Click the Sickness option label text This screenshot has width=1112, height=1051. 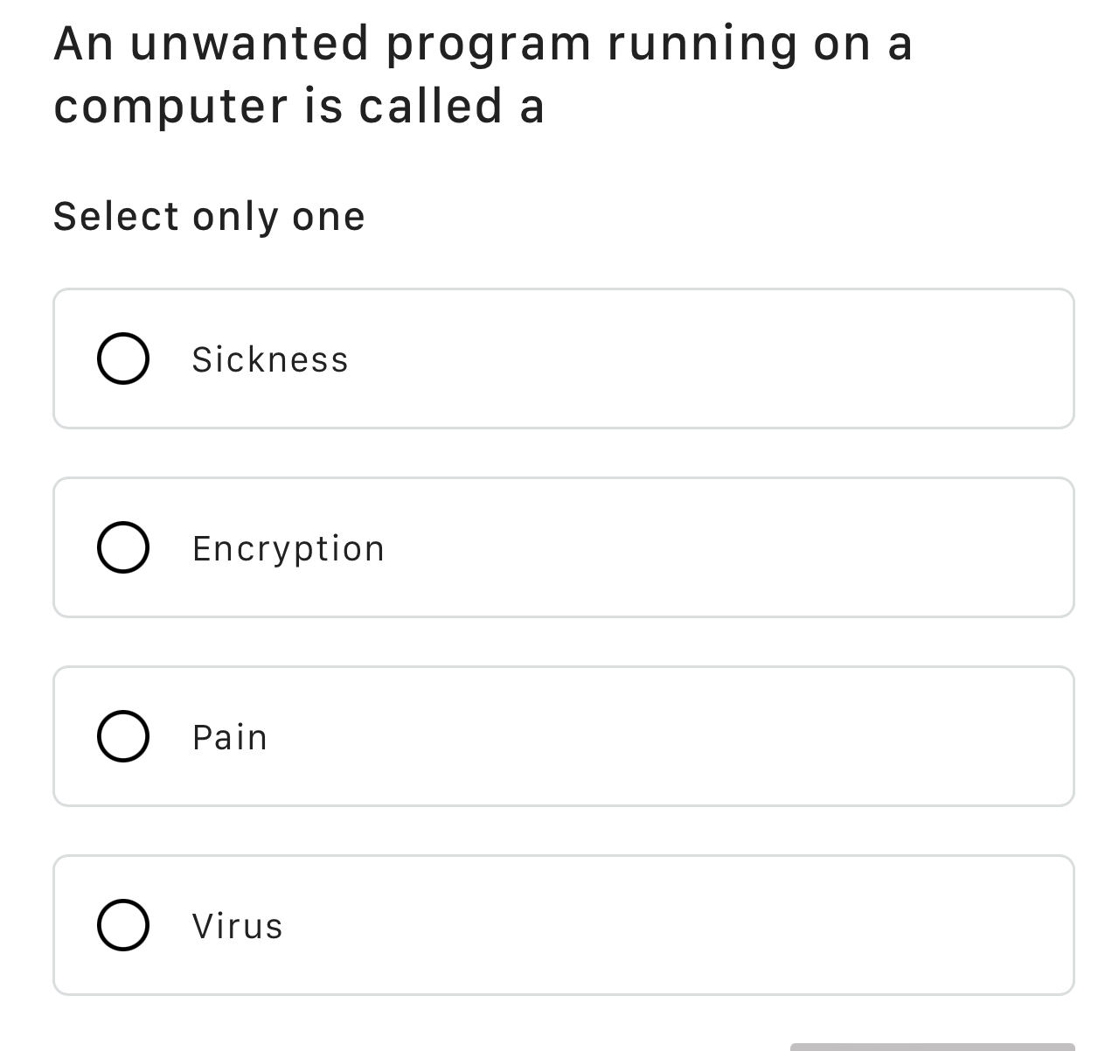(269, 358)
